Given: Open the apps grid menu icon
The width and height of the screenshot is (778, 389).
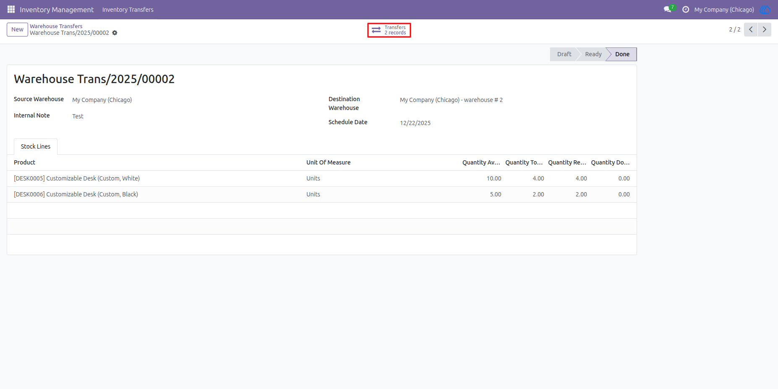Looking at the screenshot, I should pyautogui.click(x=11, y=9).
